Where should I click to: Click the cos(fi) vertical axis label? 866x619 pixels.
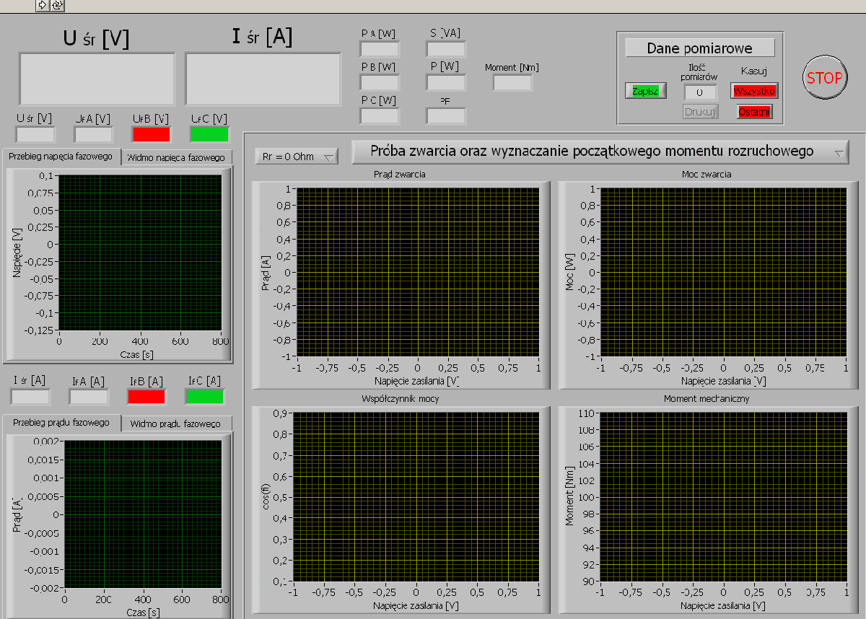pyautogui.click(x=265, y=496)
